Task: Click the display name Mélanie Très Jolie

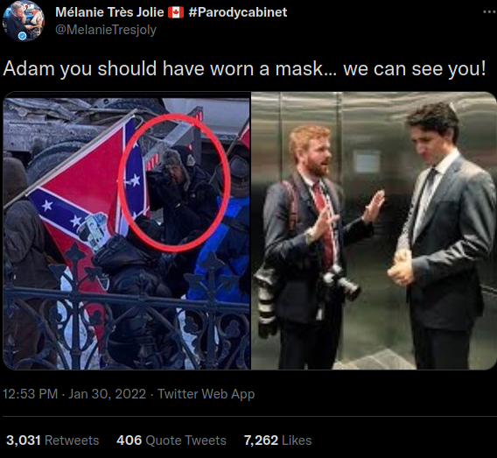Action: [109, 12]
